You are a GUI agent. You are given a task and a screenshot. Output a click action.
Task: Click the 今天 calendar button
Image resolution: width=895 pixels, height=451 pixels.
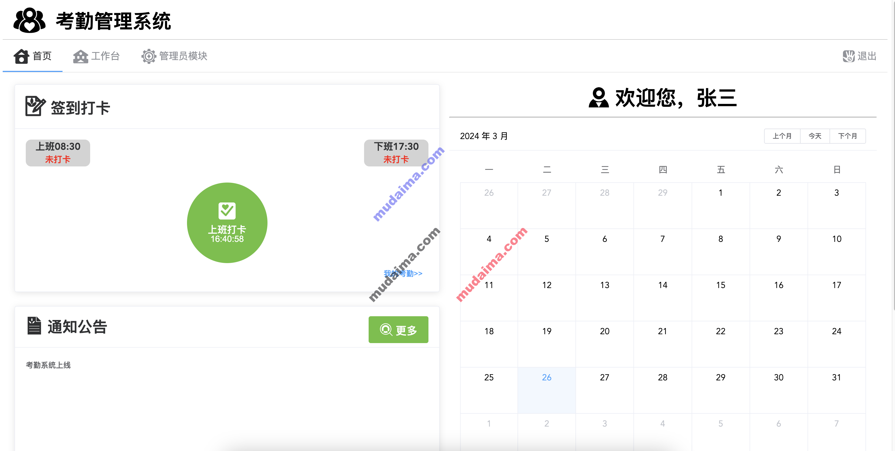[x=815, y=136]
